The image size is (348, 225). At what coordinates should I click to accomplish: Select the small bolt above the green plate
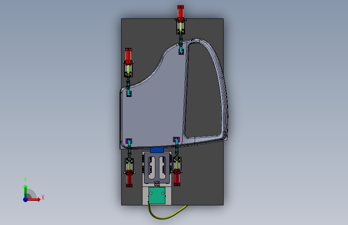[x=157, y=184]
